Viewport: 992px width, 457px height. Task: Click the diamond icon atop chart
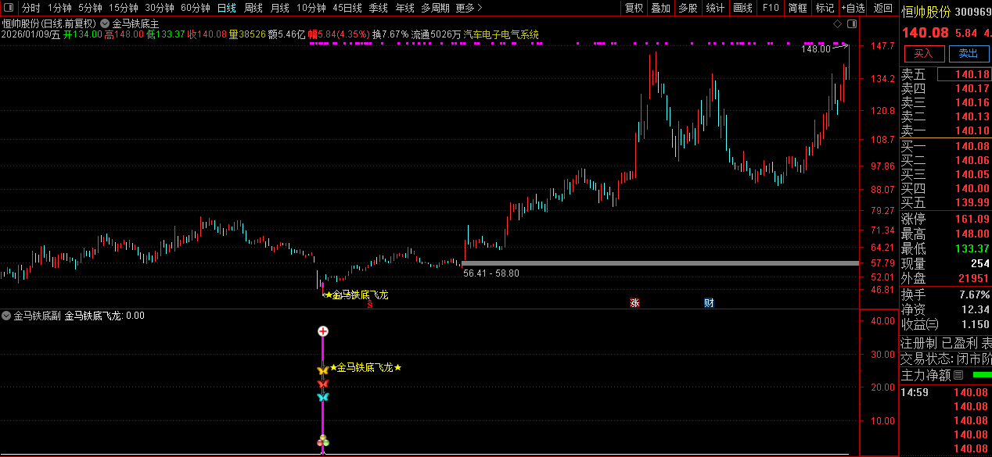pos(838,24)
